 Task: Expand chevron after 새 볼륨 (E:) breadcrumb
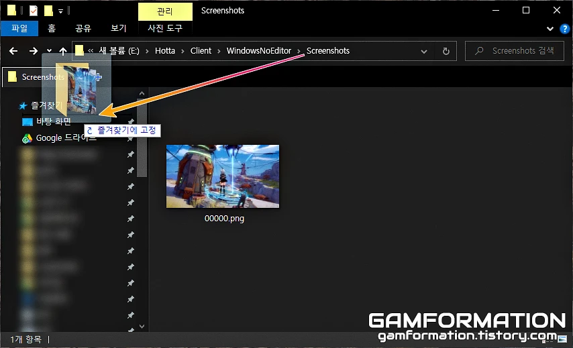click(147, 51)
